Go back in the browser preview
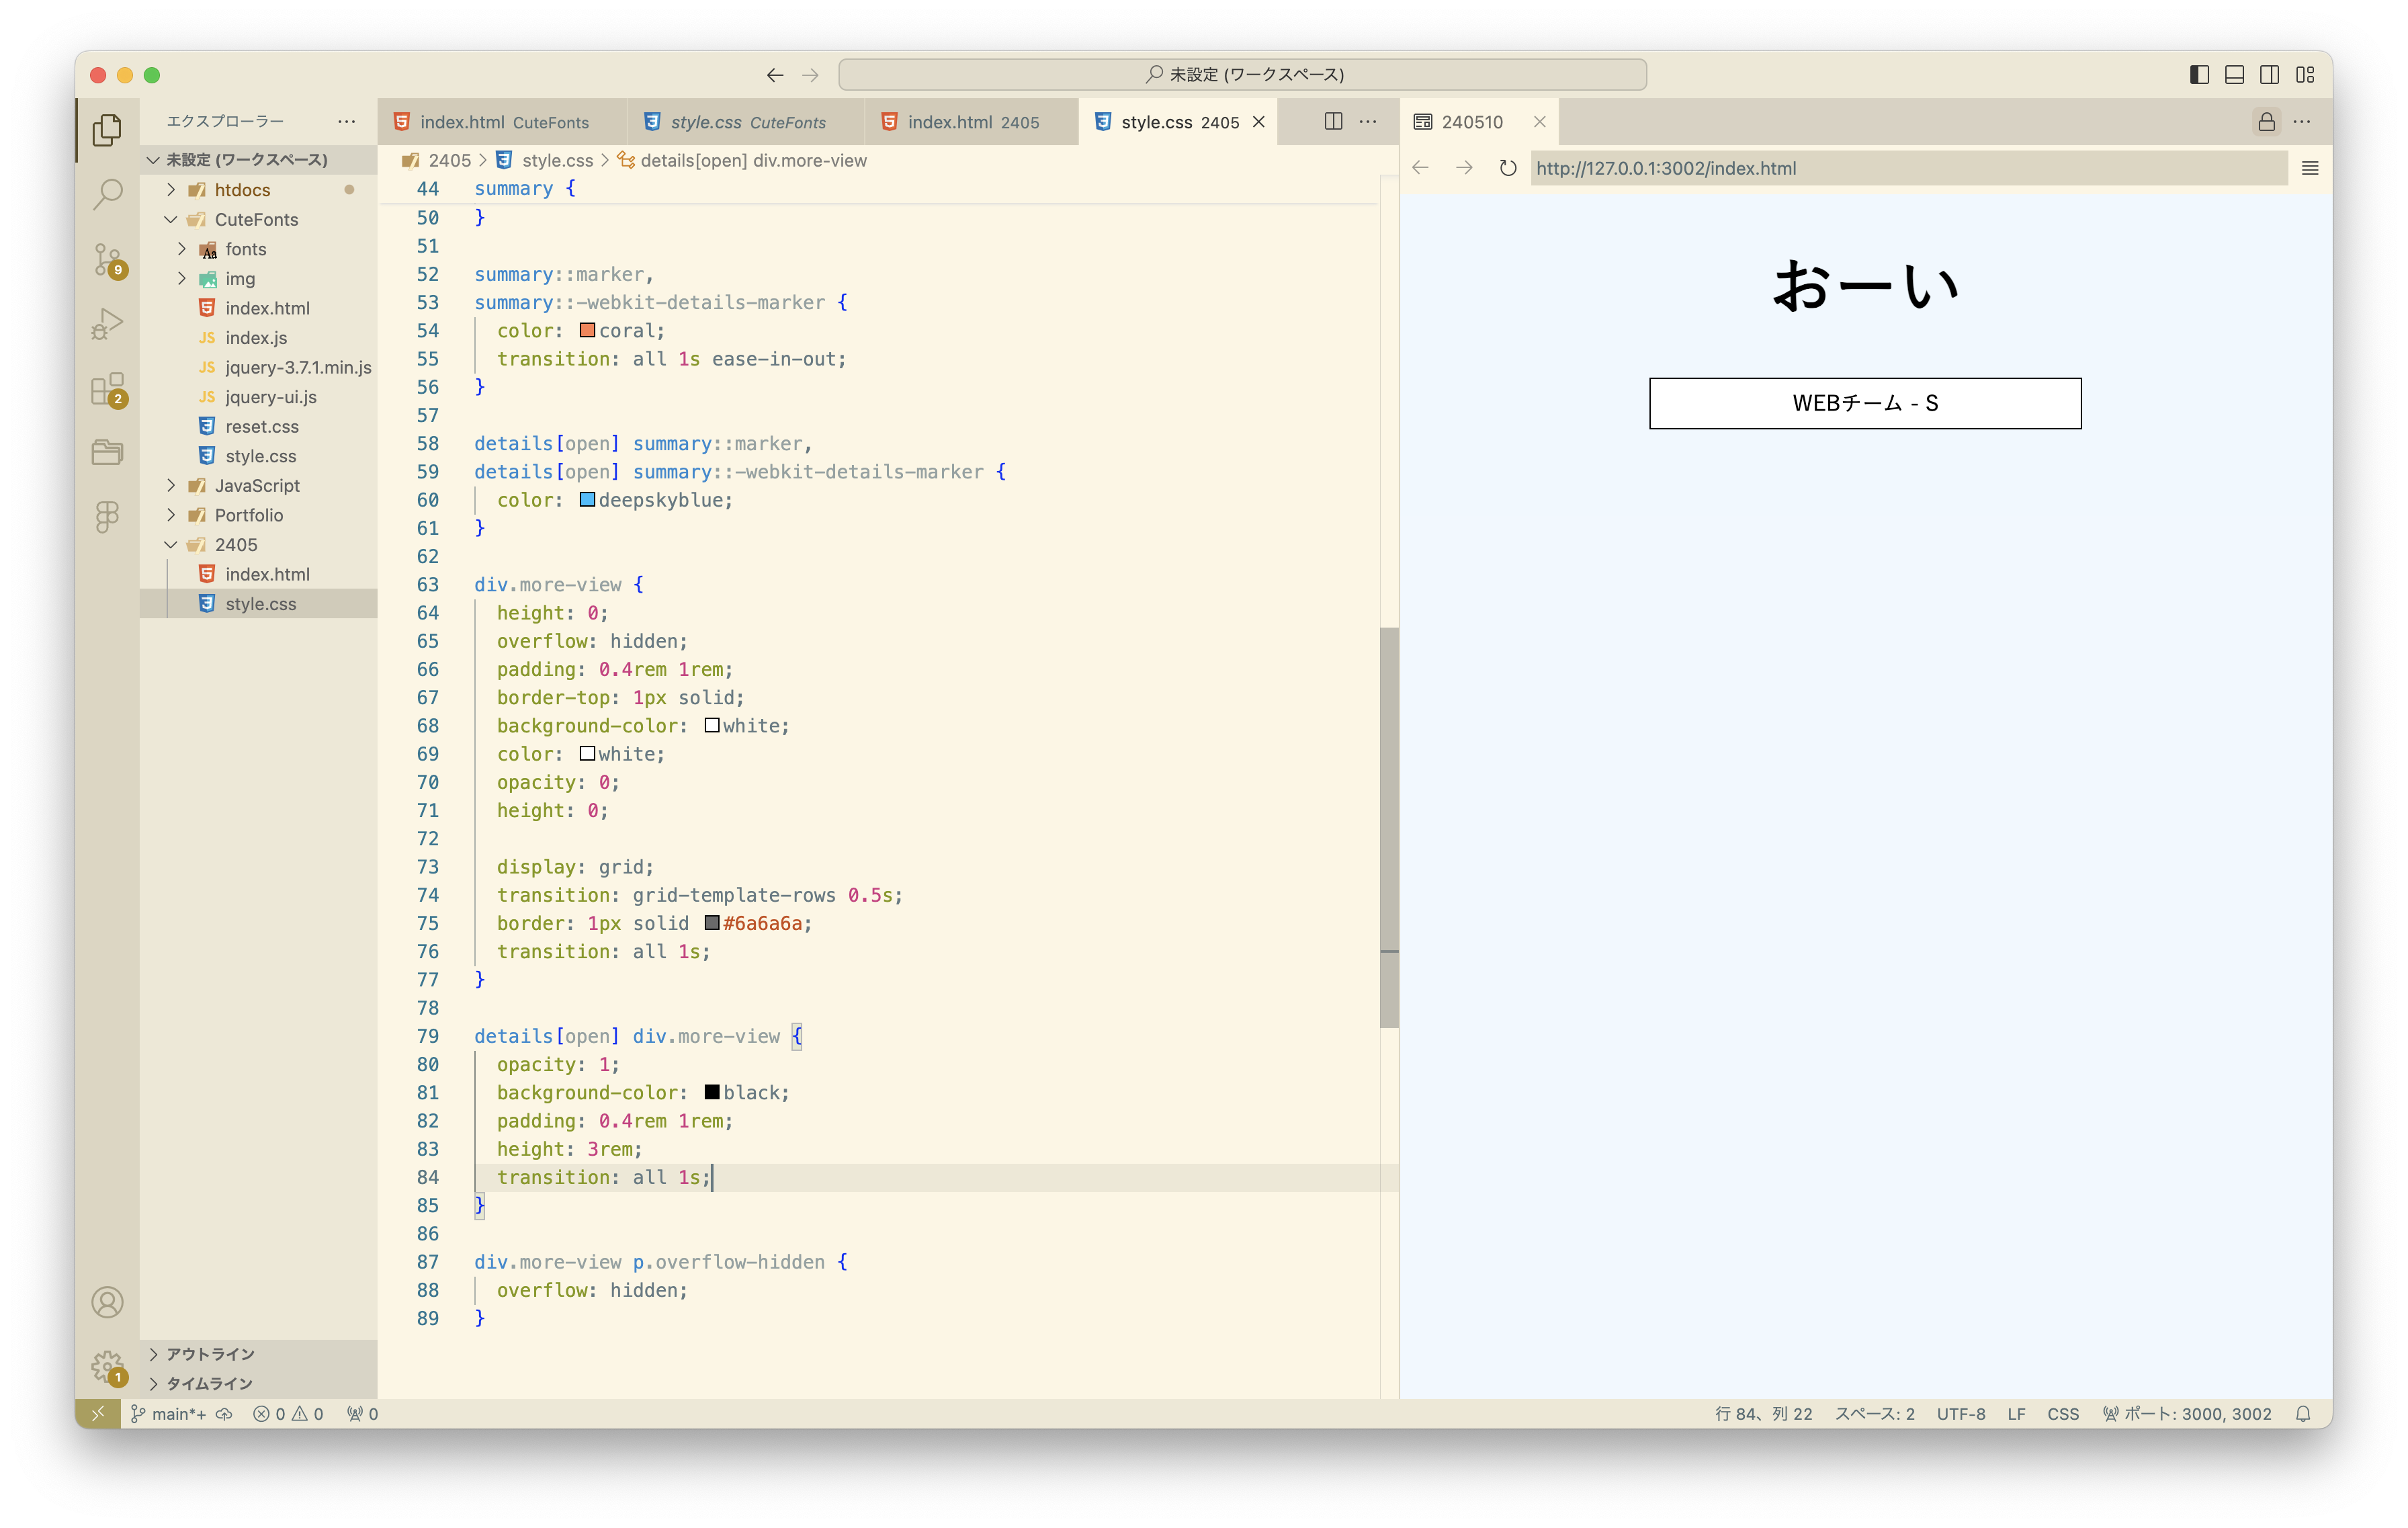The image size is (2408, 1528). click(x=1421, y=168)
